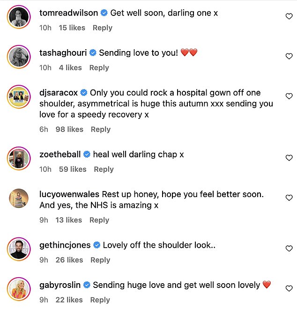This screenshot has width=297, height=309.
Task: Like tashaghouri's comment with heart icon
Action: [x=289, y=56]
